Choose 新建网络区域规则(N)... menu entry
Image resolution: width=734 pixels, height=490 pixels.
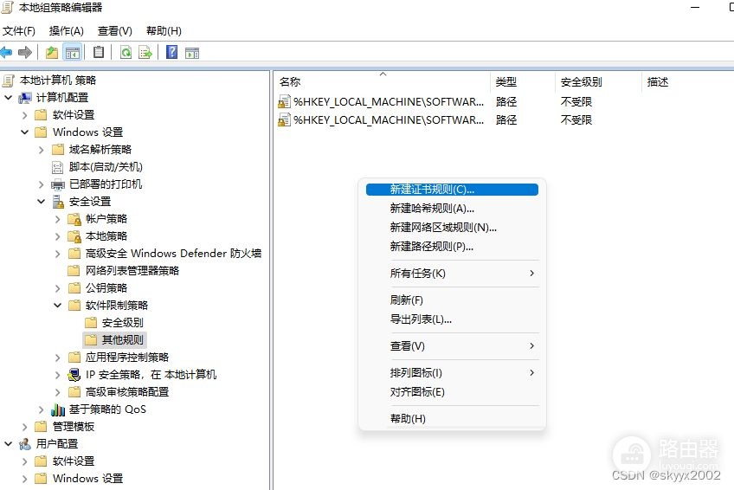pyautogui.click(x=452, y=228)
